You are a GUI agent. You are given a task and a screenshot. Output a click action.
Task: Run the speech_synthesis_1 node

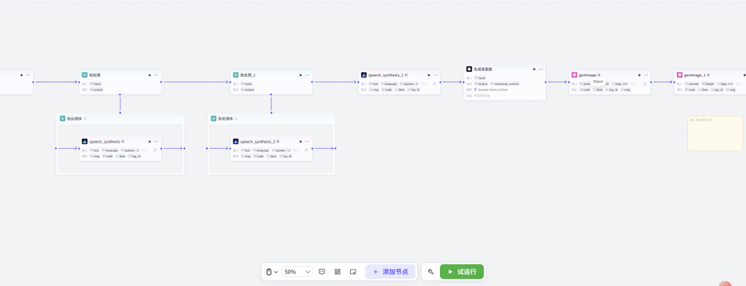[429, 75]
